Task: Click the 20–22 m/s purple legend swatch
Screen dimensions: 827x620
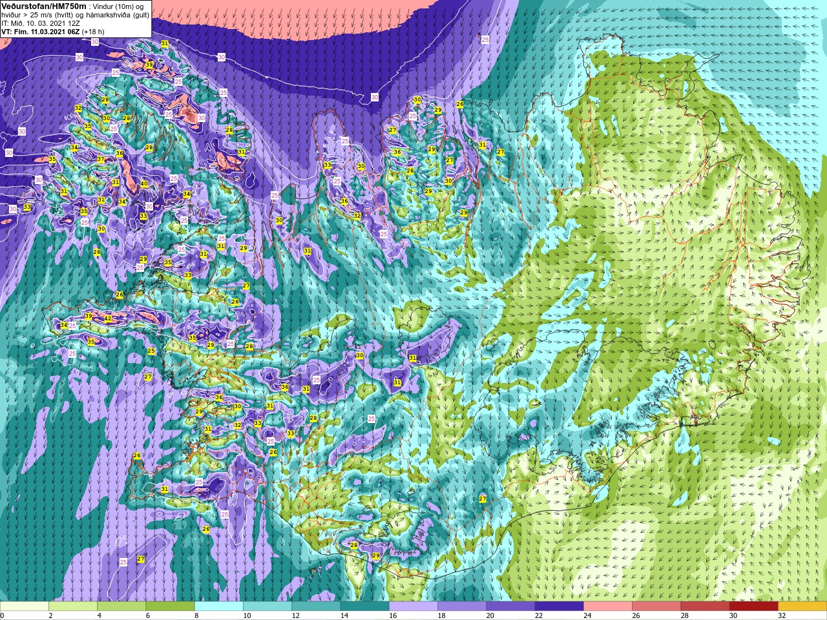Action: [x=510, y=606]
